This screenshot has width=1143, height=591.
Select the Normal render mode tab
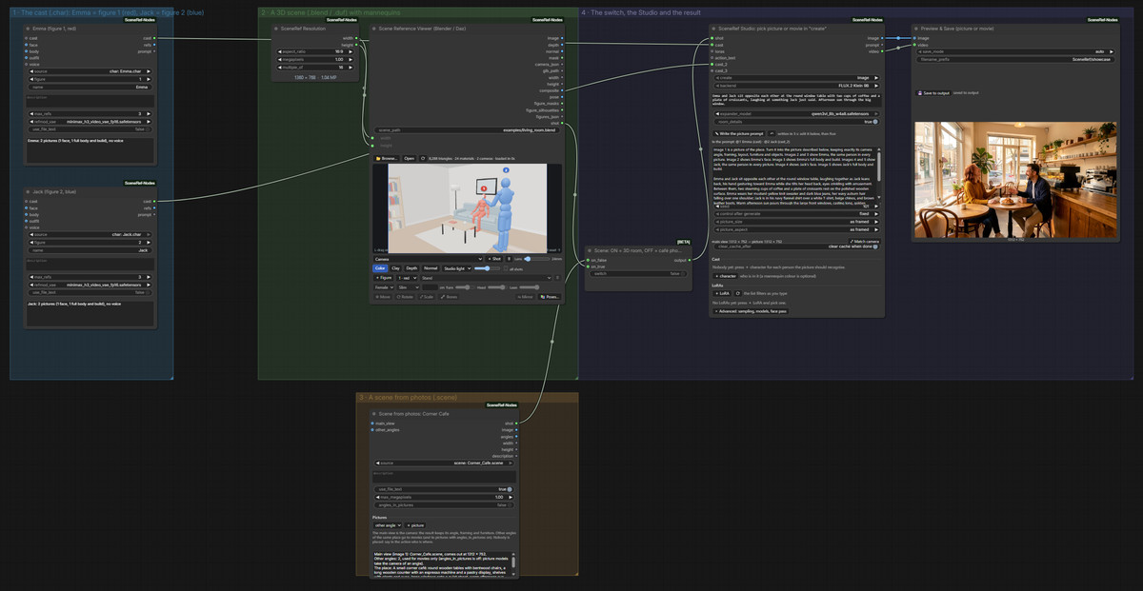point(431,268)
